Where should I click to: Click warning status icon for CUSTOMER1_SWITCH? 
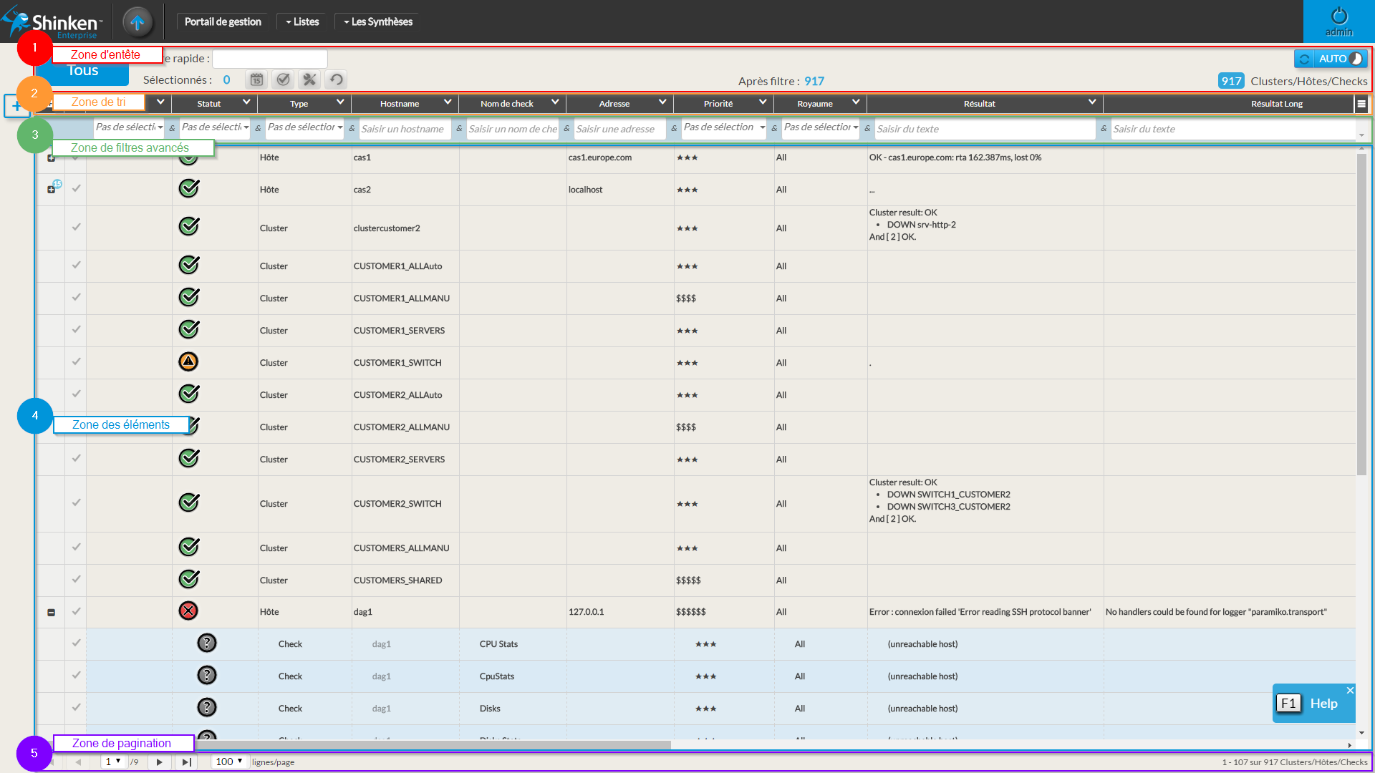[x=188, y=362]
